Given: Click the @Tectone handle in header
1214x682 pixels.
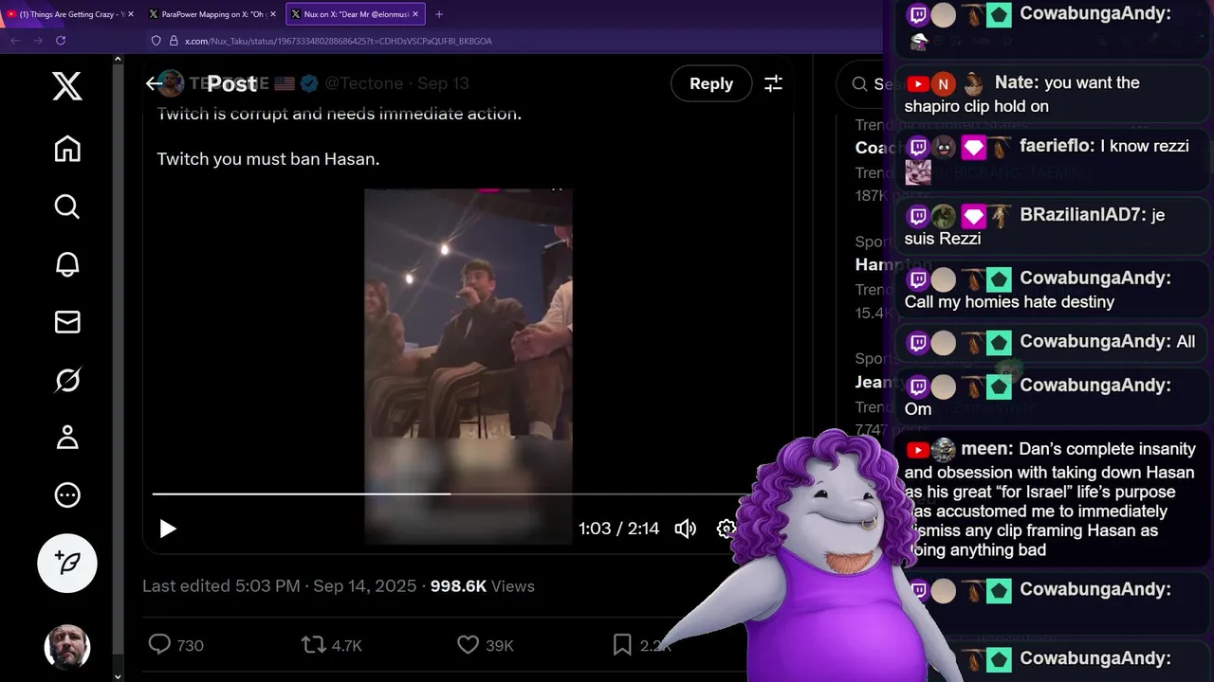Looking at the screenshot, I should point(363,83).
